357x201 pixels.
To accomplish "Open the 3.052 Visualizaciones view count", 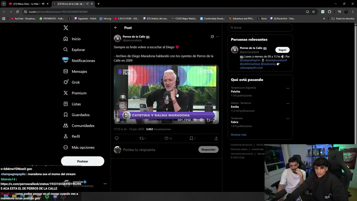I will [x=158, y=129].
